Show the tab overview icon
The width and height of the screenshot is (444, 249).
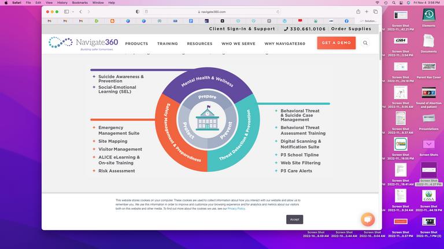375,12
